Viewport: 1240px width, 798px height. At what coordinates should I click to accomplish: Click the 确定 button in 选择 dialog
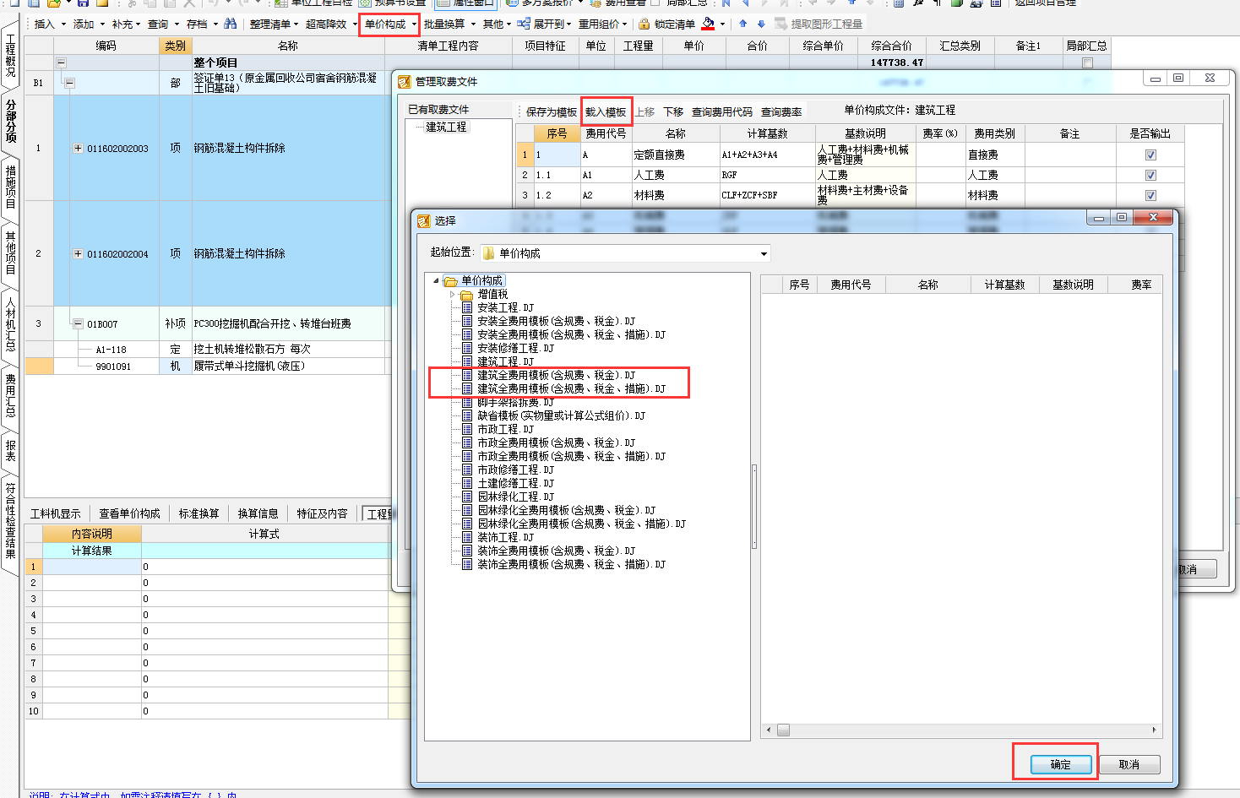point(1061,764)
